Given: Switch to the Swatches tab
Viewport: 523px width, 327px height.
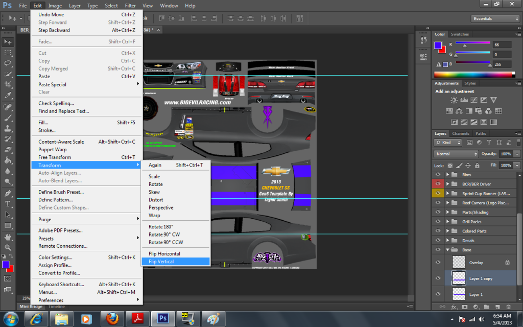Looking at the screenshot, I should [x=460, y=34].
